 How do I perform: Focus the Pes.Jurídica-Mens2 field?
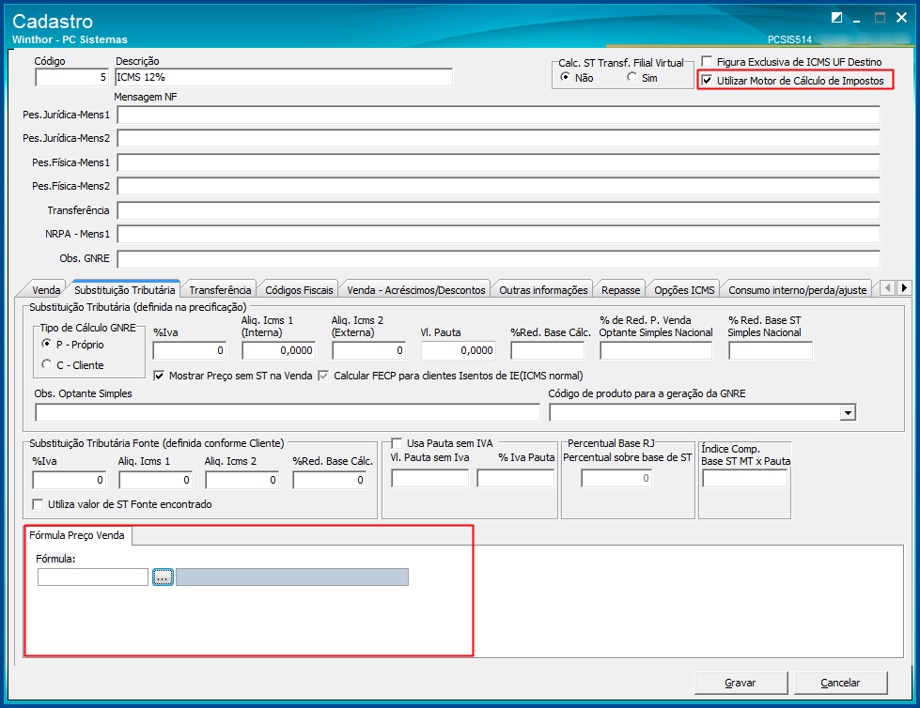[x=499, y=138]
